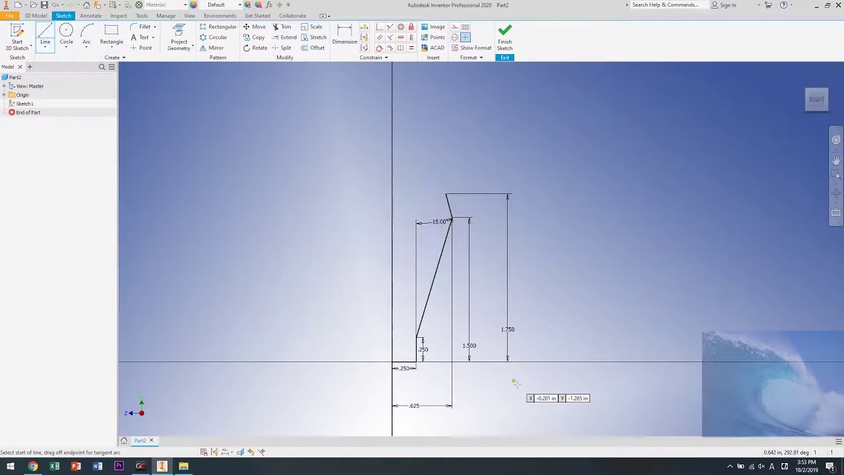This screenshot has width=844, height=475.
Task: Toggle the Construction line format
Action: coord(455,27)
